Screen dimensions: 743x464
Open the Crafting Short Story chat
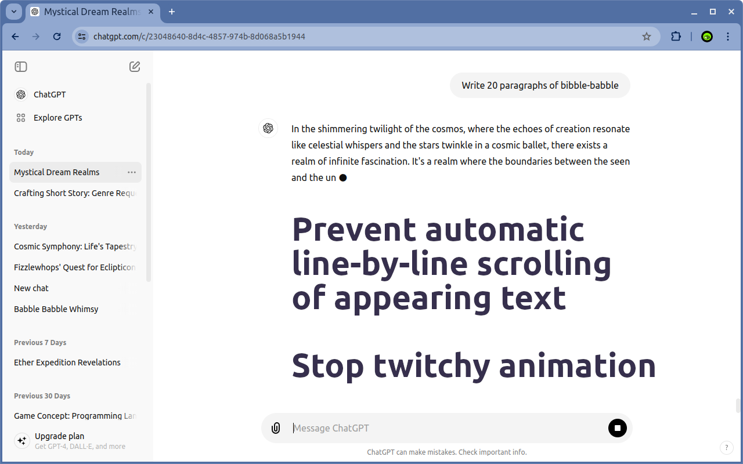75,193
